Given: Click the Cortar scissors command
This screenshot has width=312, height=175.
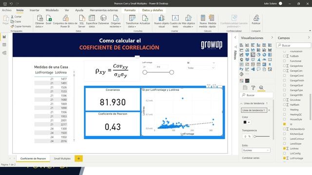Looking at the screenshot, I should point(16,17).
